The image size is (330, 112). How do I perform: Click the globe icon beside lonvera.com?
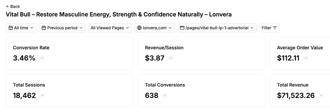click(139, 28)
